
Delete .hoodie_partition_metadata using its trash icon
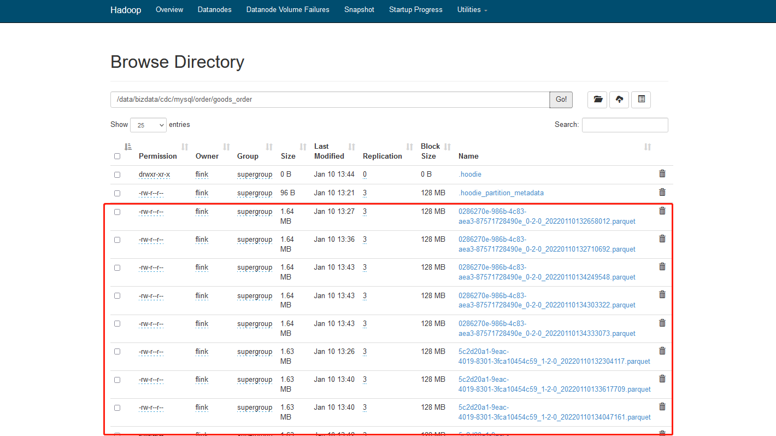(x=662, y=192)
